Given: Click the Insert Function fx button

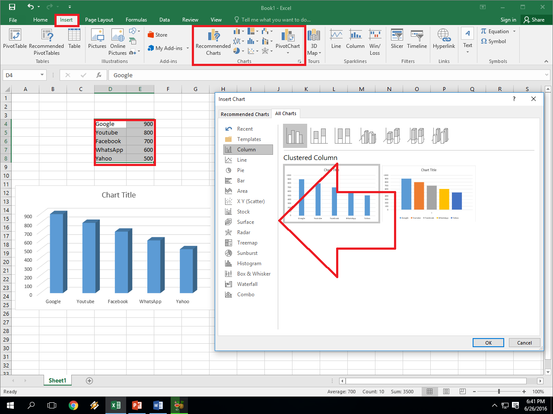Looking at the screenshot, I should tap(99, 75).
